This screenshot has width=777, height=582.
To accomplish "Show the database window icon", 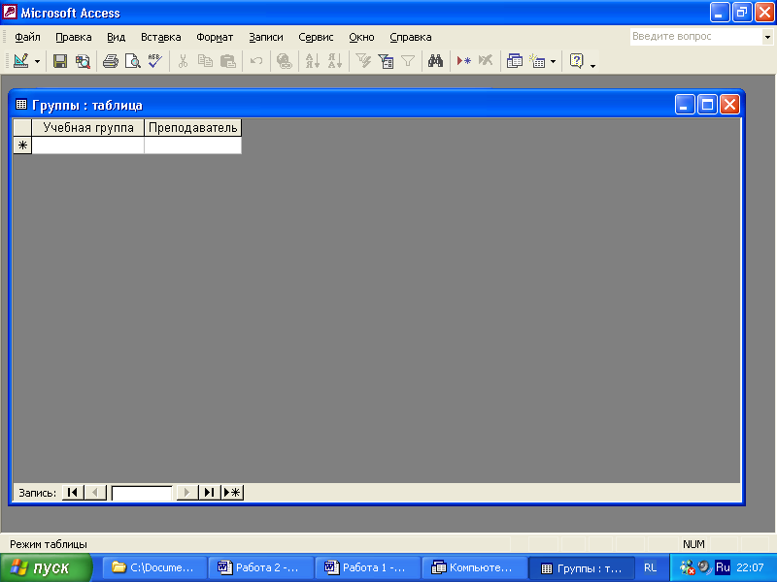I will (x=515, y=61).
